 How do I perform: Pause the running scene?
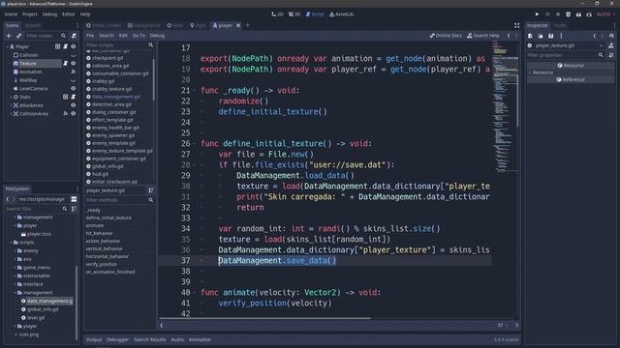(547, 14)
